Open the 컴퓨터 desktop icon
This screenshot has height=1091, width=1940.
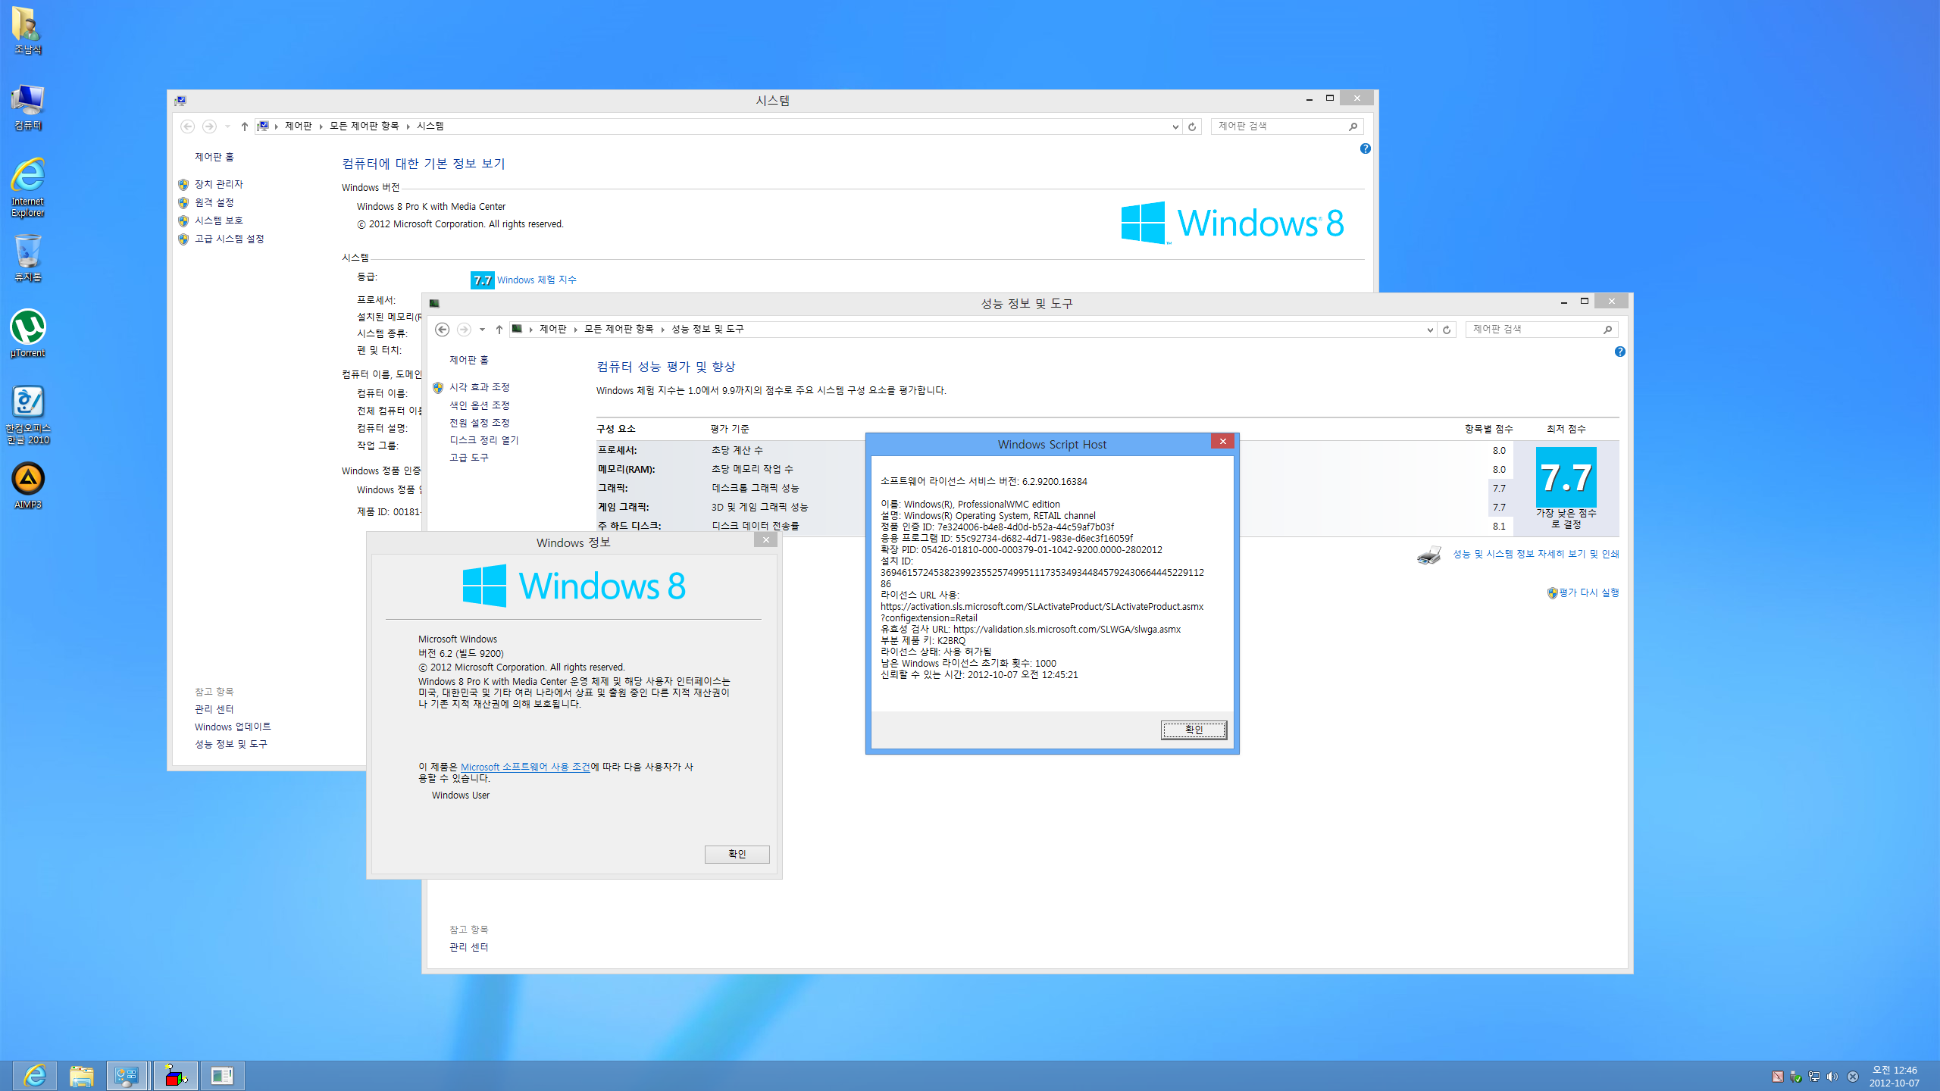click(27, 108)
